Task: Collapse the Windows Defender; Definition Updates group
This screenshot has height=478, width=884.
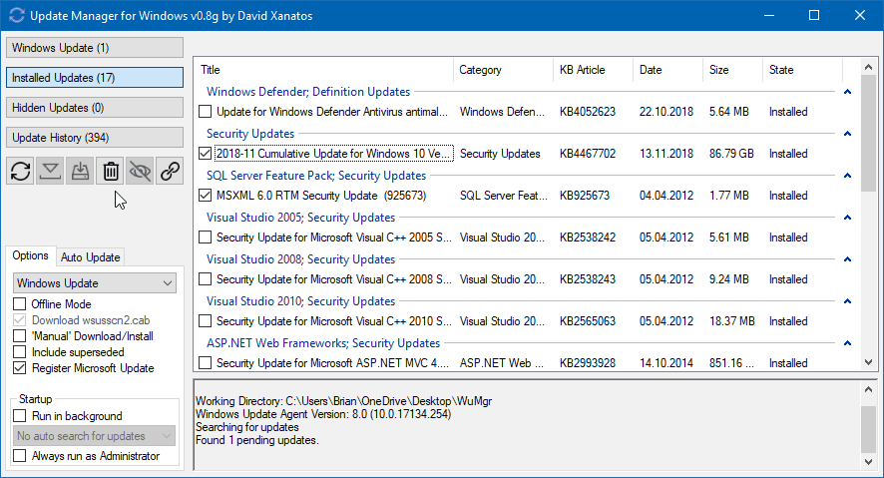Action: pyautogui.click(x=847, y=92)
